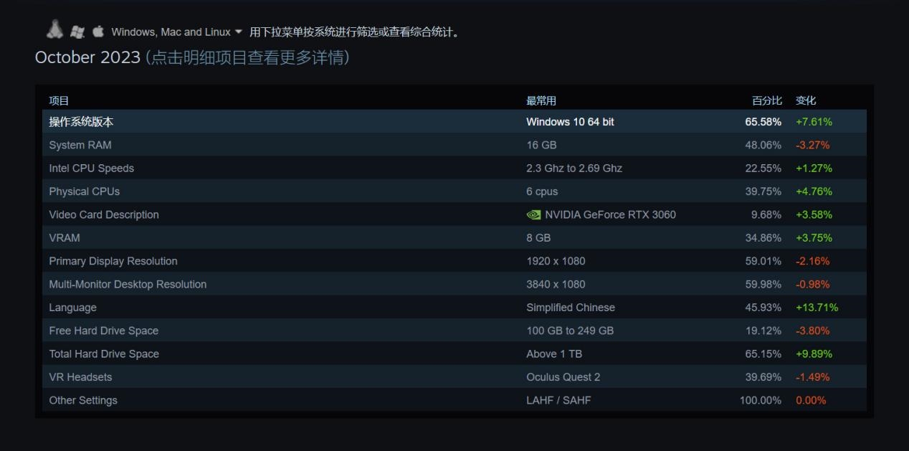
Task: Expand the 操作系统版本 row
Action: [81, 122]
